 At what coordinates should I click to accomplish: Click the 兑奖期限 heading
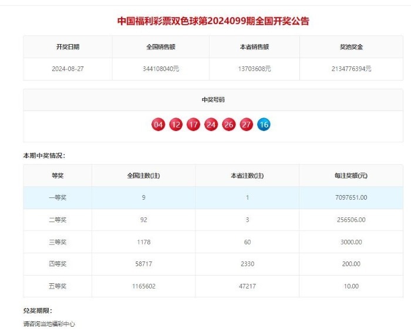[38, 311]
